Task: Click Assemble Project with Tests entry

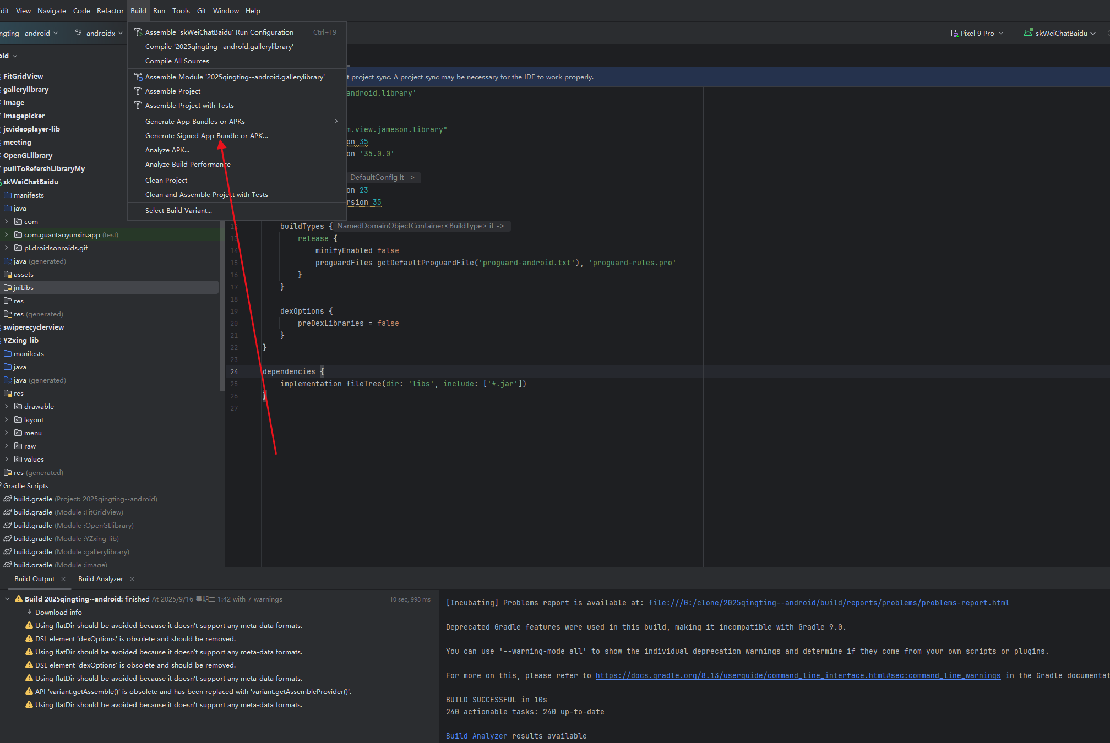Action: coord(189,105)
